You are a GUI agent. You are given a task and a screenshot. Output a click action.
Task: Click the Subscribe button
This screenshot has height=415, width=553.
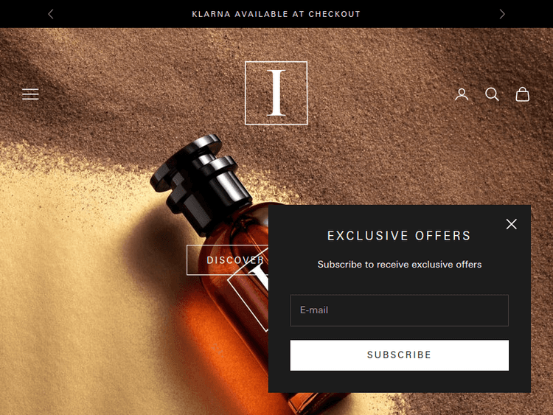click(399, 355)
